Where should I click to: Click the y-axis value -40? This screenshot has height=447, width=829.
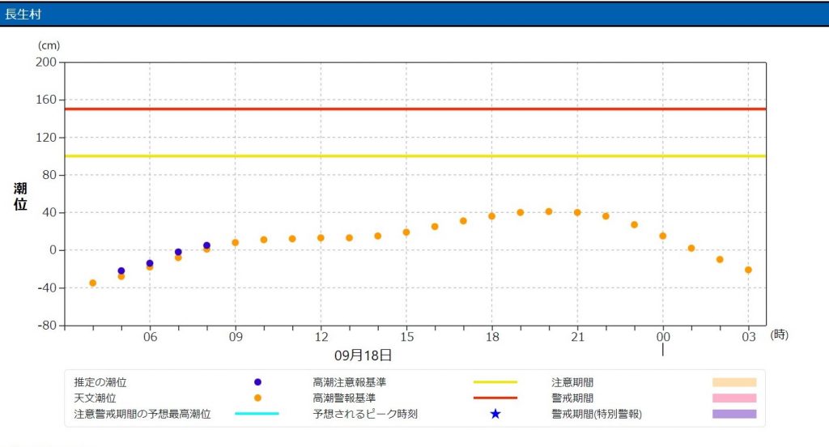(46, 287)
